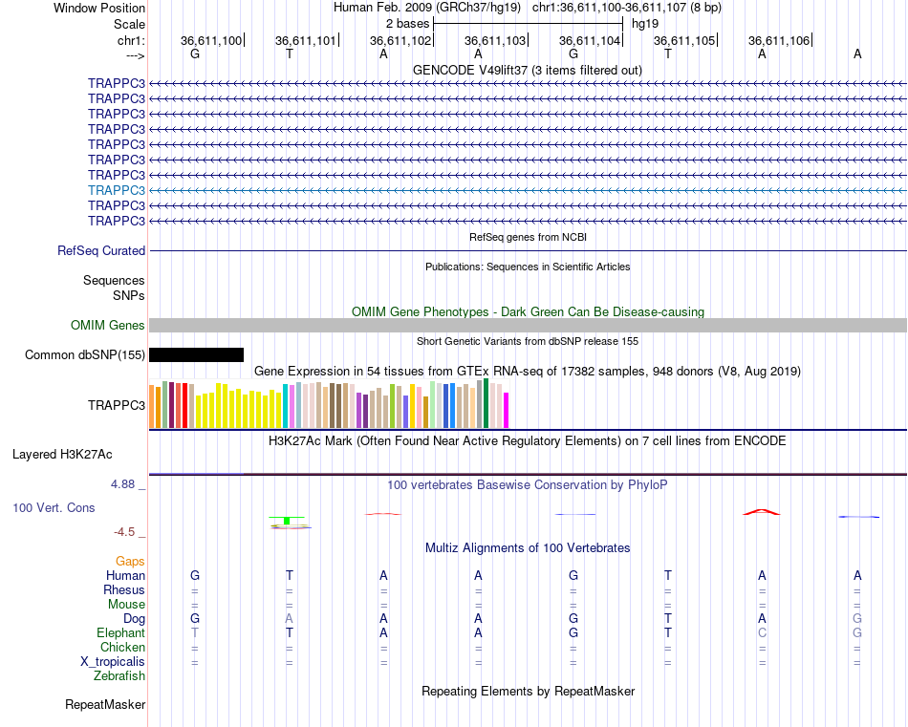908x727 pixels.
Task: Select the Zebrafish species label
Action: [119, 675]
